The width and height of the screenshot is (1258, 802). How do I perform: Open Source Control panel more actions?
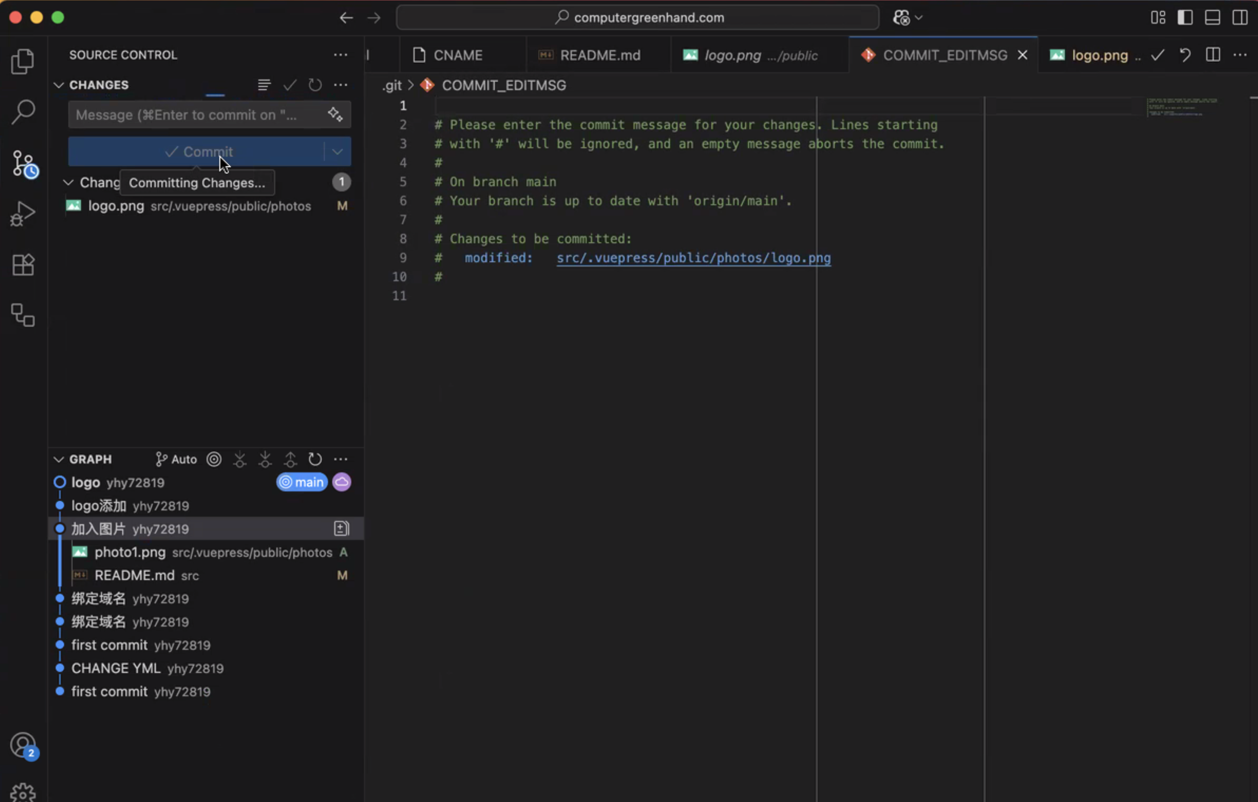tap(341, 55)
